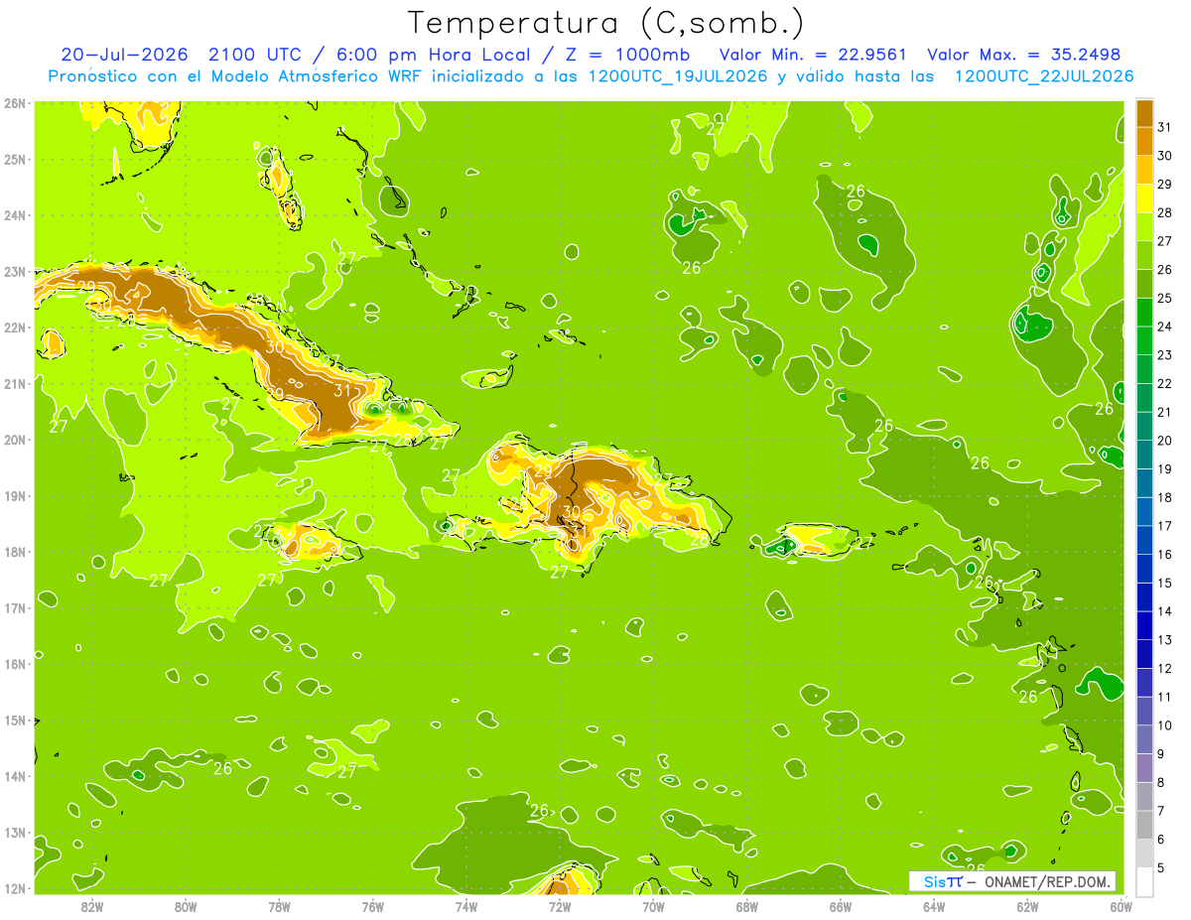Click the '12' value in the color legend

(1165, 668)
